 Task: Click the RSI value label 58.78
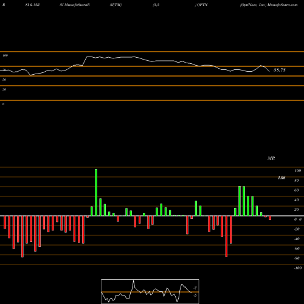(x=280, y=70)
